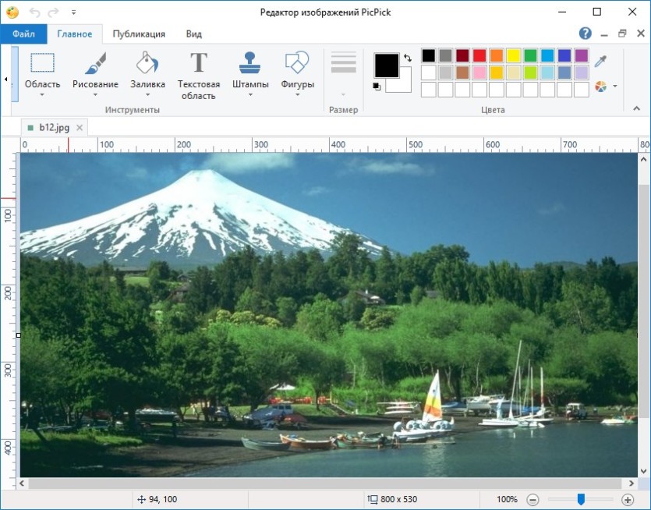This screenshot has height=510, width=651.
Task: Open the color palette dropdown arrow
Action: coord(615,86)
